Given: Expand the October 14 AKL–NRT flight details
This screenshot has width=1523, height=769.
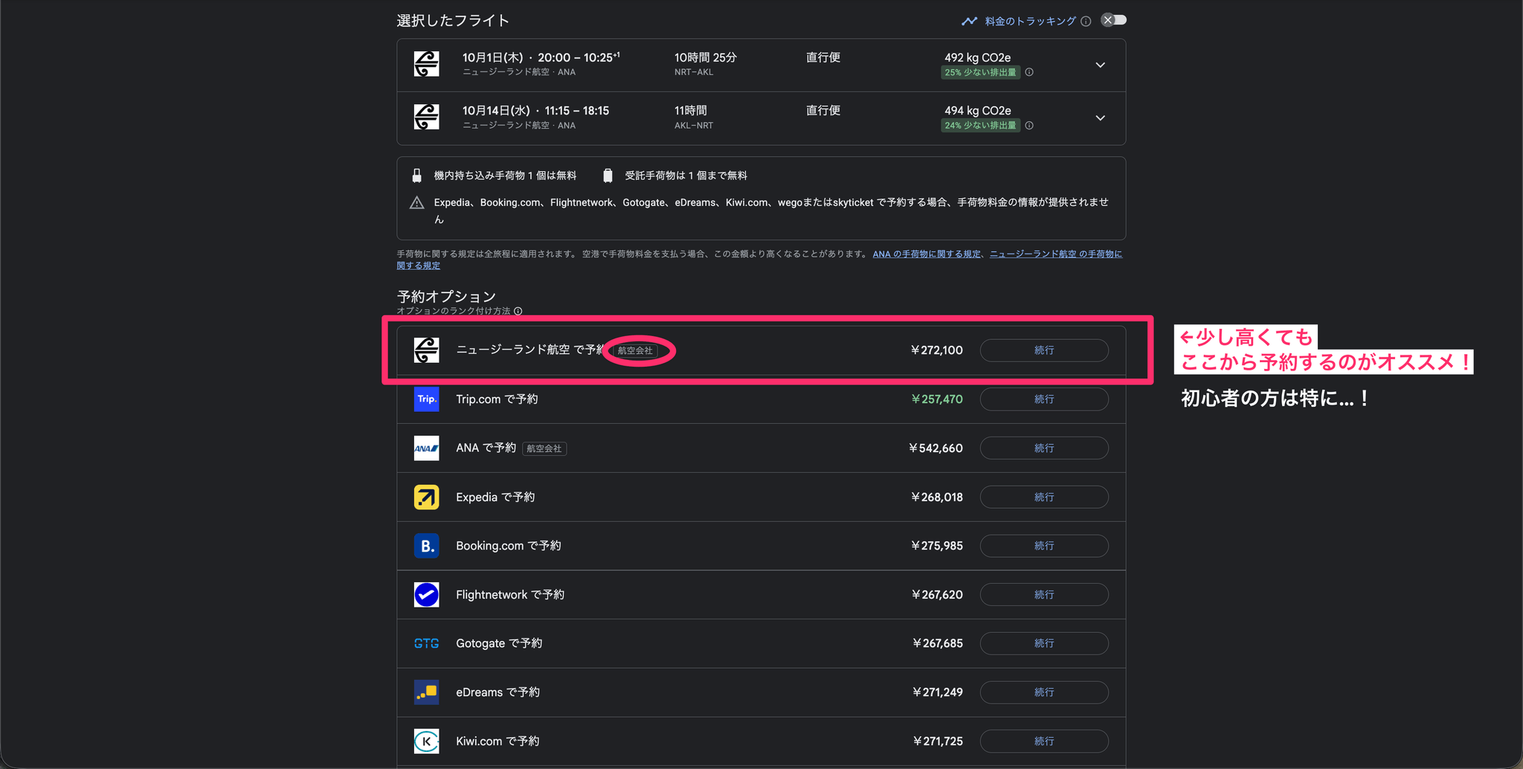Looking at the screenshot, I should pyautogui.click(x=1100, y=118).
